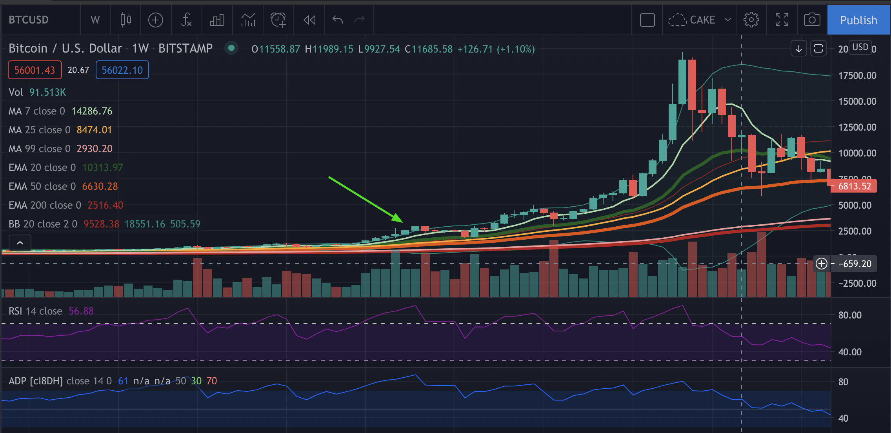Image resolution: width=891 pixels, height=433 pixels.
Task: Start bar replay with the rewind icon
Action: pyautogui.click(x=310, y=20)
